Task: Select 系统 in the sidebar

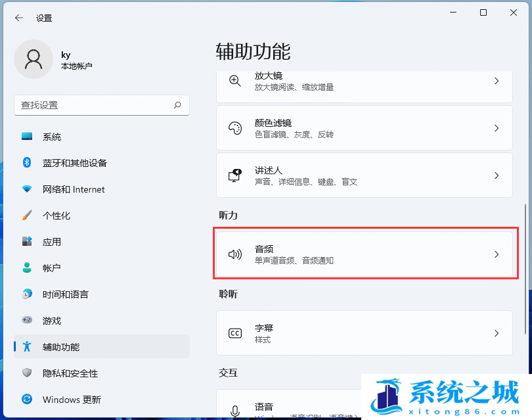Action: pyautogui.click(x=52, y=137)
